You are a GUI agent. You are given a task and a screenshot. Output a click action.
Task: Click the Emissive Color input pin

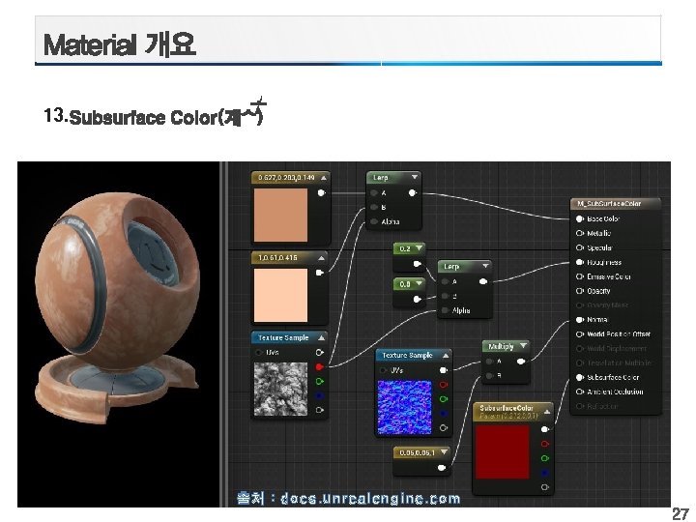[x=580, y=276]
